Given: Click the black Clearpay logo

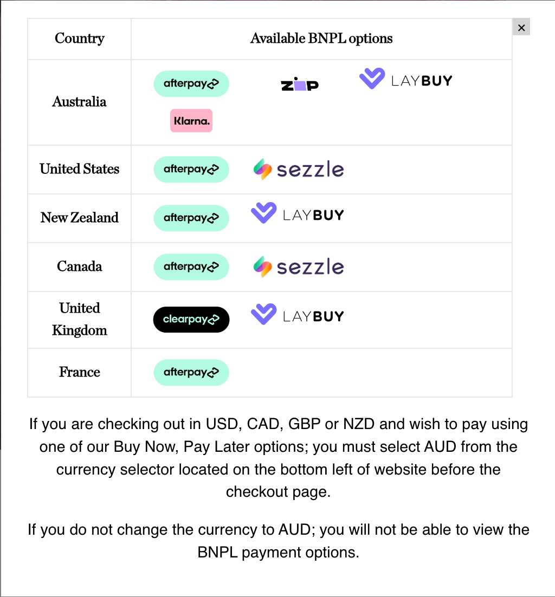Looking at the screenshot, I should 191,320.
